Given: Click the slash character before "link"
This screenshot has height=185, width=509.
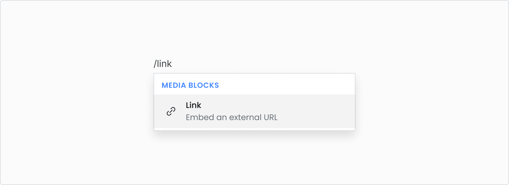Looking at the screenshot, I should click(x=156, y=64).
